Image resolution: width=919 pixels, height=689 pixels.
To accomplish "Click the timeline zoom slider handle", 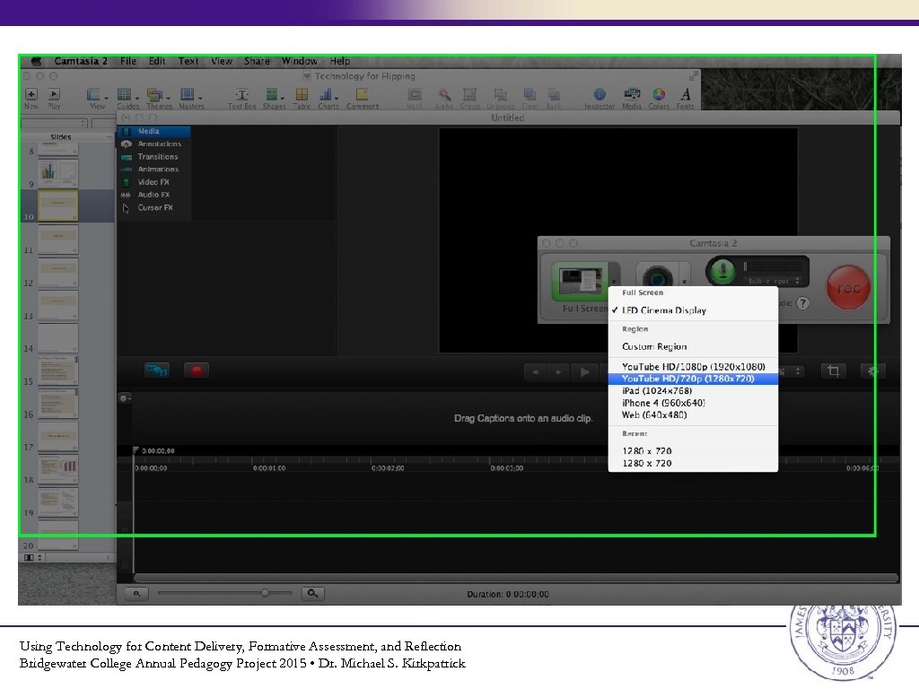I will point(265,593).
